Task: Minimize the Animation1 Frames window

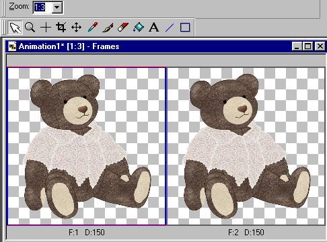Action: click(297, 46)
